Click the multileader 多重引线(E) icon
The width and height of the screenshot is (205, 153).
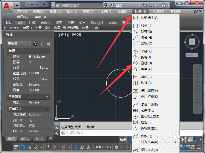(x=135, y=105)
